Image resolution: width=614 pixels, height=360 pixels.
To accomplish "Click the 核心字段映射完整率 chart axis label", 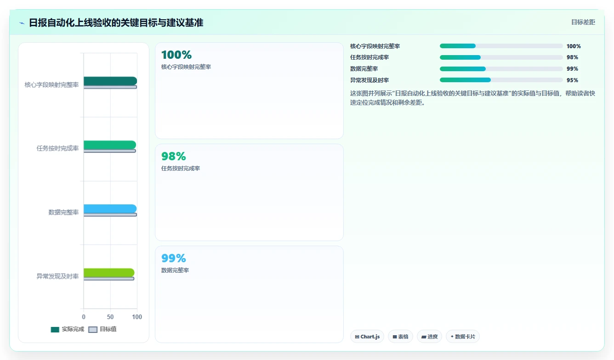I will 51,85.
